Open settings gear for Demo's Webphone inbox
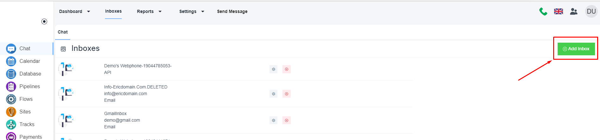Viewport: 600px width, 140px height. 274,69
